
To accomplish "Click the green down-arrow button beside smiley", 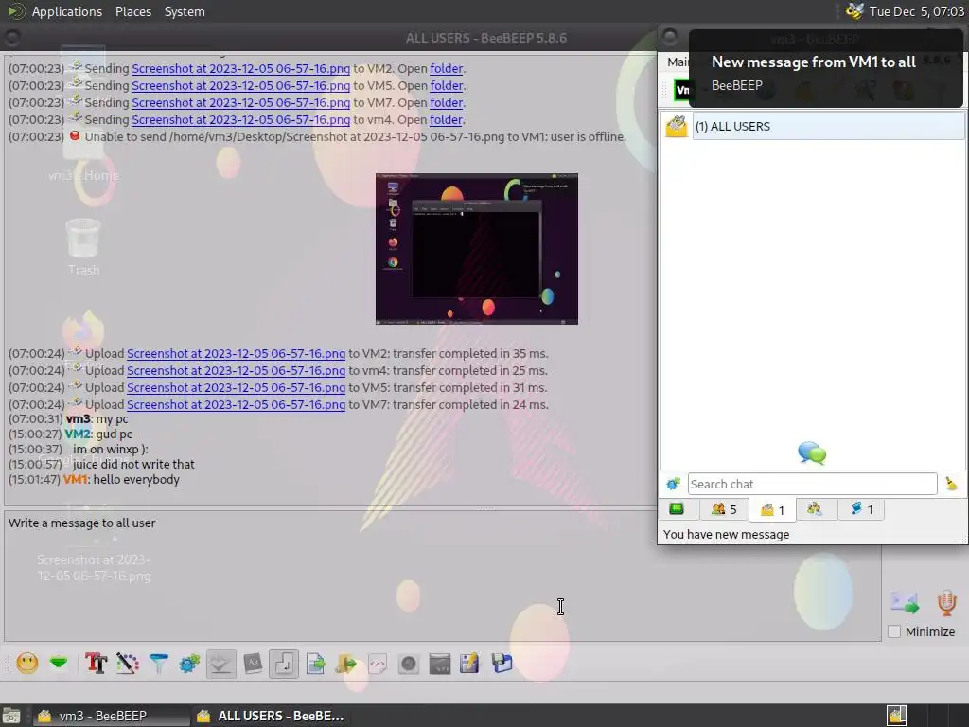I will pyautogui.click(x=59, y=664).
